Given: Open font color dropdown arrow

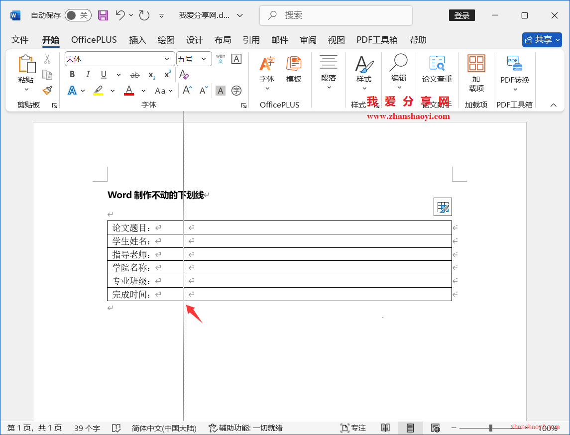Looking at the screenshot, I should coord(143,91).
